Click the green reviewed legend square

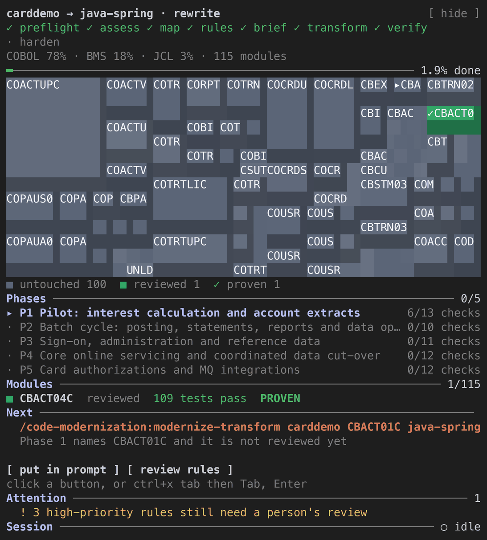(x=123, y=285)
